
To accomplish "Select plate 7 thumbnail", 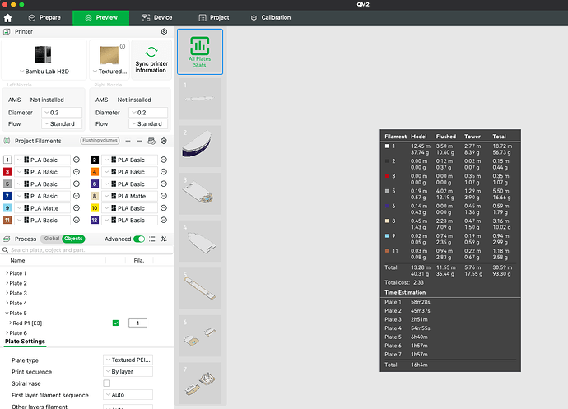I will coord(200,383).
